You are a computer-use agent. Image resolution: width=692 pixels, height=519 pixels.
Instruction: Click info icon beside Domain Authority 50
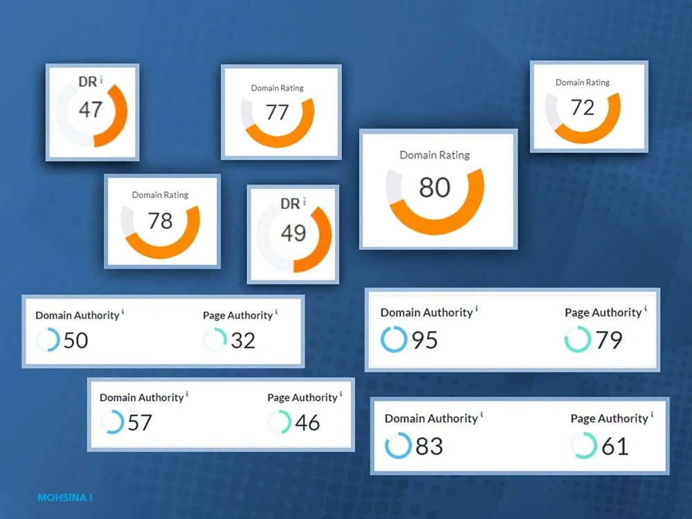point(122,311)
